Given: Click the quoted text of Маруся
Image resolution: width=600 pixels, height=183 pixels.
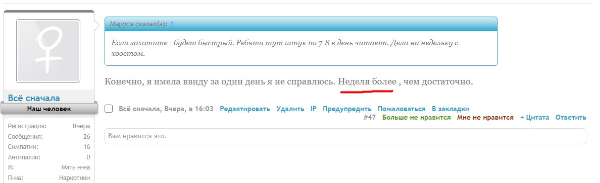Looking at the screenshot, I should [285, 48].
